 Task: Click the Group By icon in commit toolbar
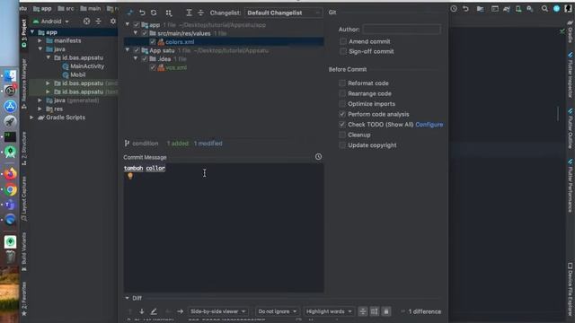[x=168, y=13]
